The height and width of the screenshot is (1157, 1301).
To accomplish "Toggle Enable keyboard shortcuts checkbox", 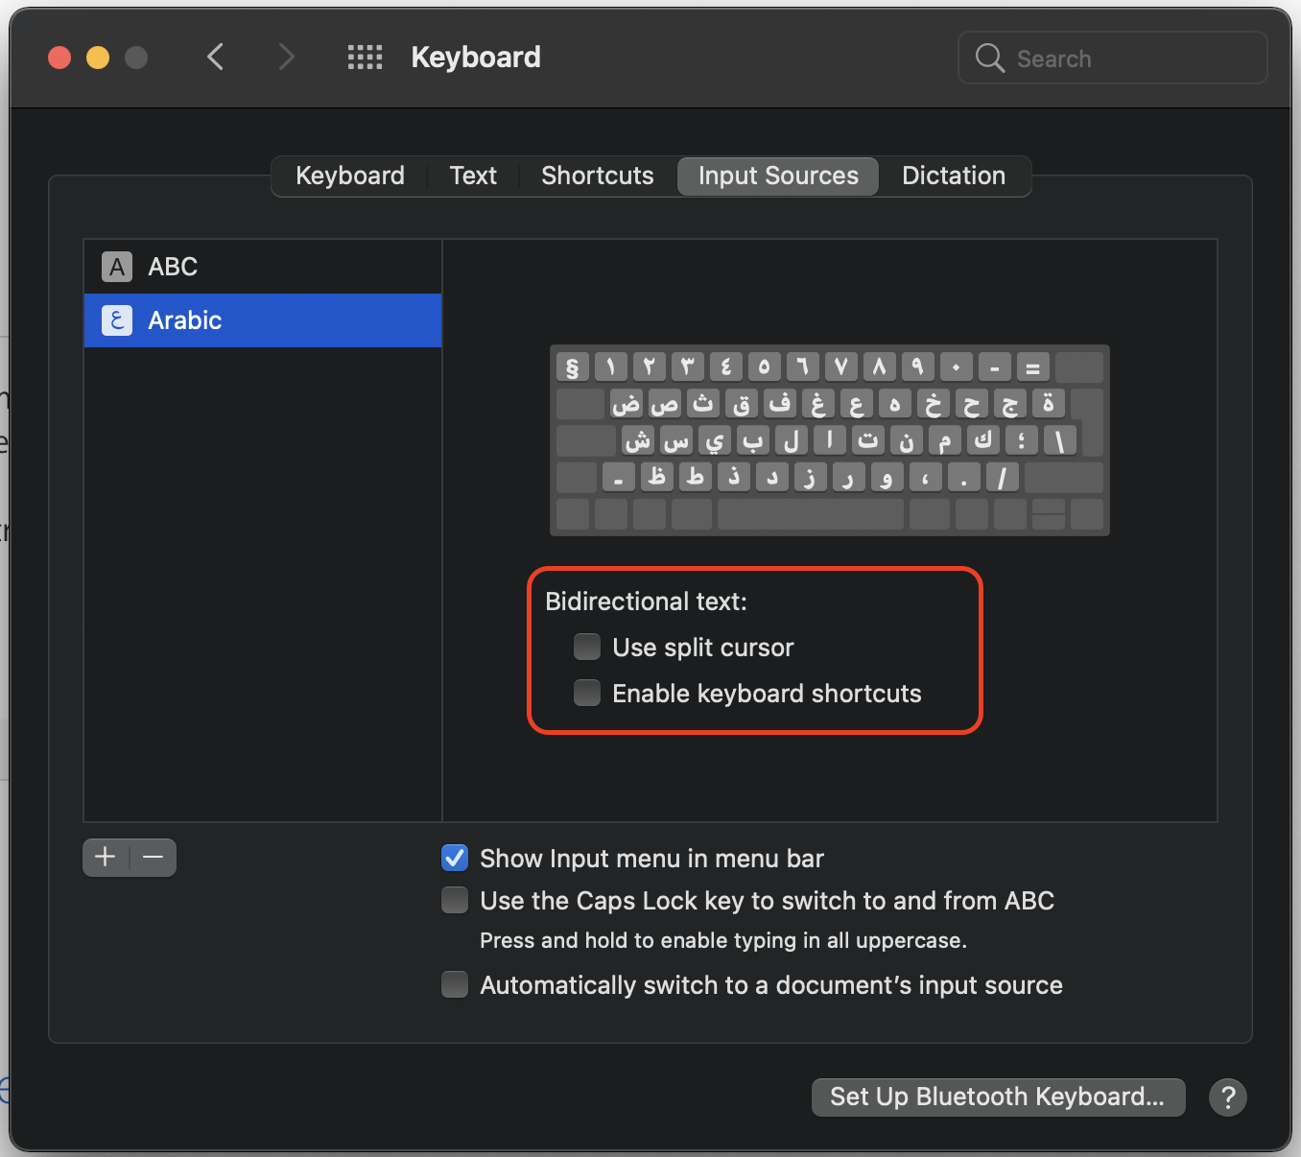I will click(587, 693).
